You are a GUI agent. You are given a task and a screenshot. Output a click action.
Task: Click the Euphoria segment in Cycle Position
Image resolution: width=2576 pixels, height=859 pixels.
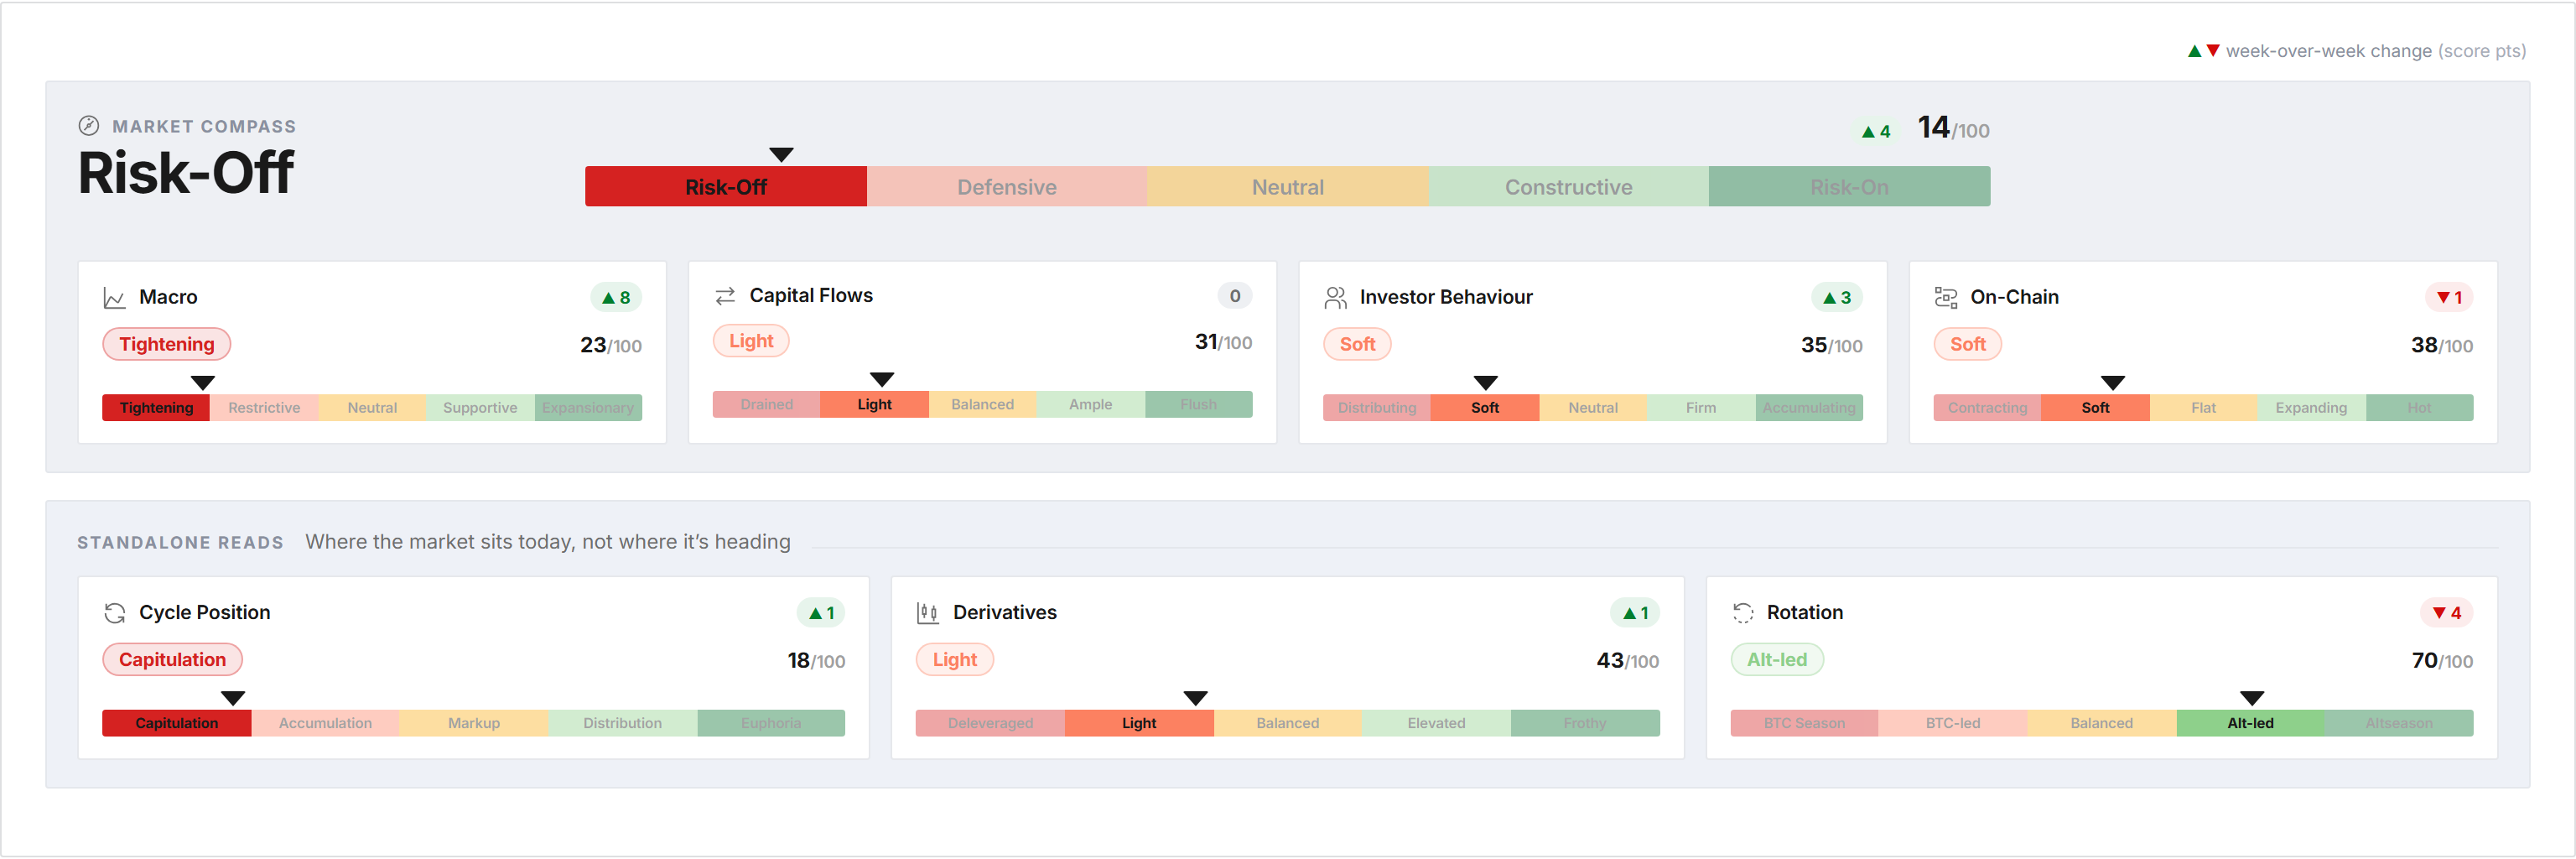point(771,723)
